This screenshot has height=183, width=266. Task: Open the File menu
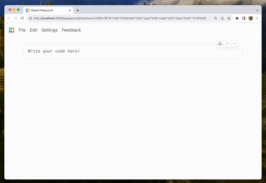tap(22, 30)
